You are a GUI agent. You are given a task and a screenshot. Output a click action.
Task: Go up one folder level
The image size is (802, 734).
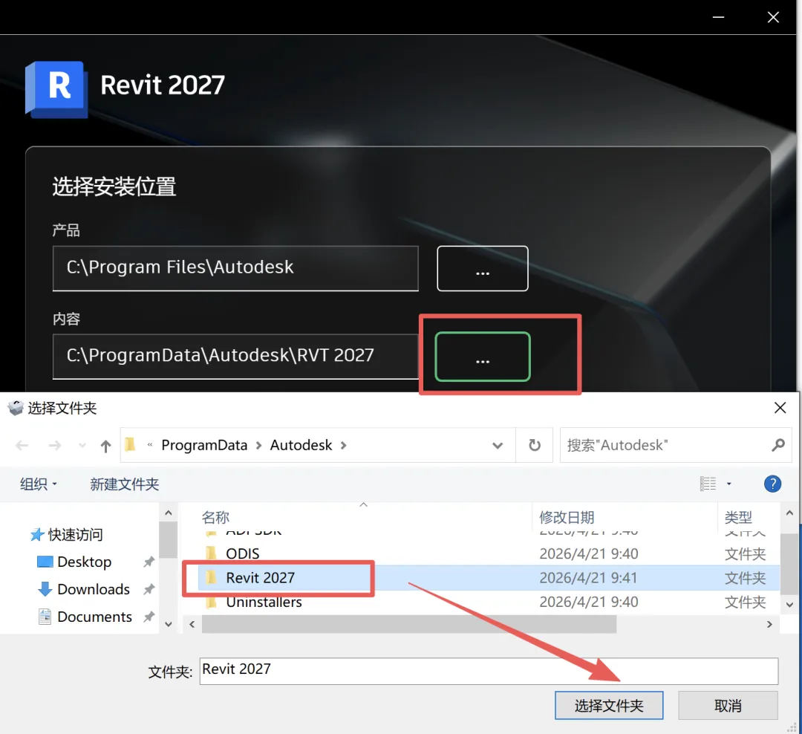[x=105, y=446]
